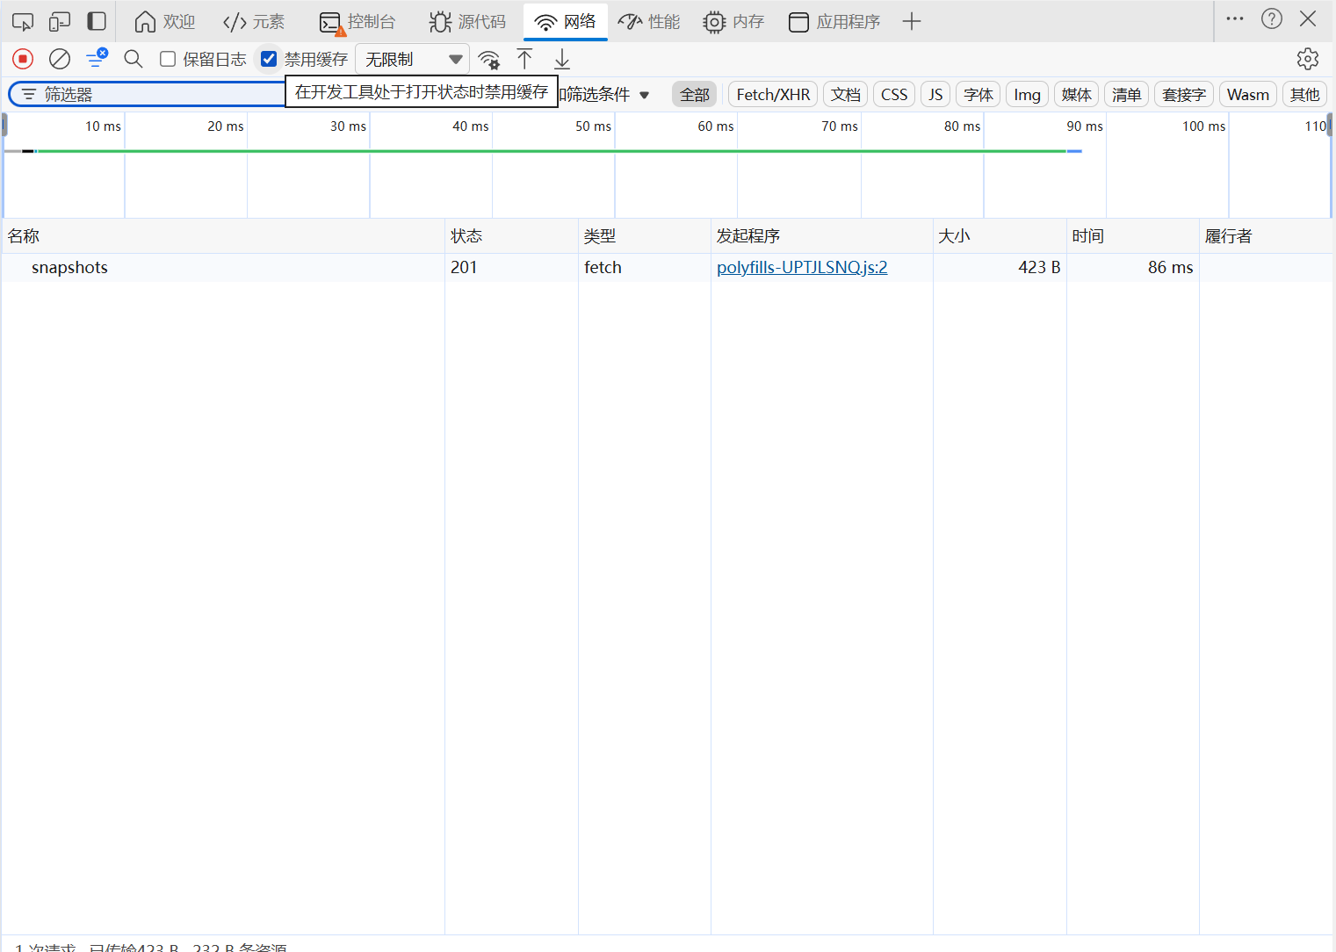Sort by 时间 column header
1336x952 pixels.
1133,236
